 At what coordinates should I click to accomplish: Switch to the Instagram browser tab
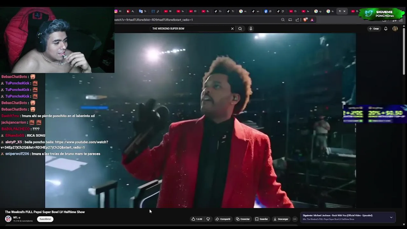pos(118,11)
